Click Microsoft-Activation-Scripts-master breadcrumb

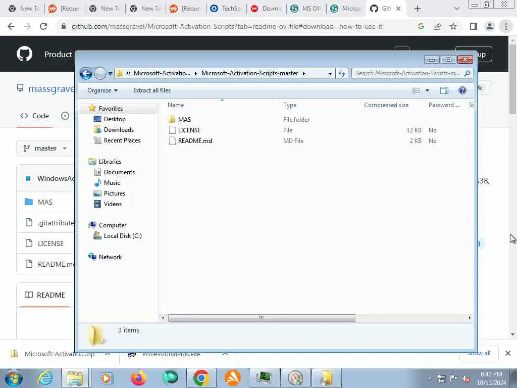(x=249, y=73)
